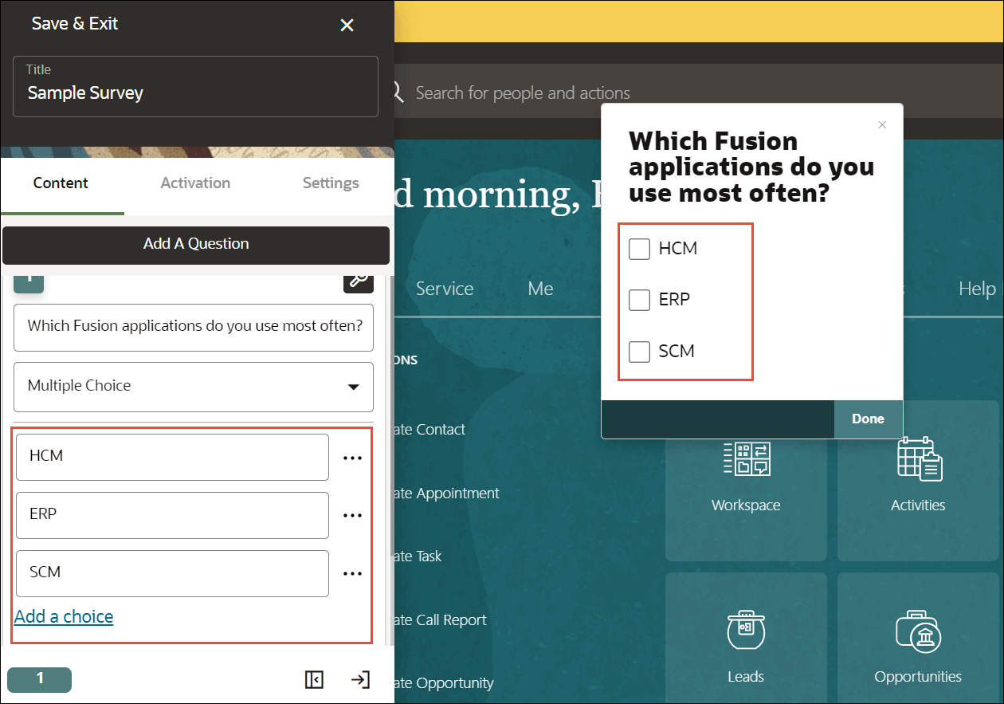Screen dimensions: 1004x704
Task: Click the Create Contact quick action
Action: (x=430, y=430)
